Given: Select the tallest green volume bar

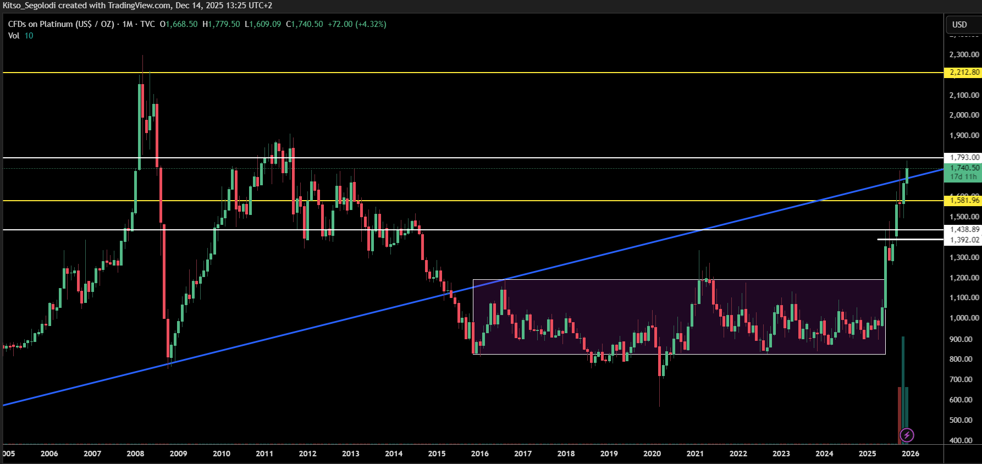Looking at the screenshot, I should pyautogui.click(x=903, y=385).
